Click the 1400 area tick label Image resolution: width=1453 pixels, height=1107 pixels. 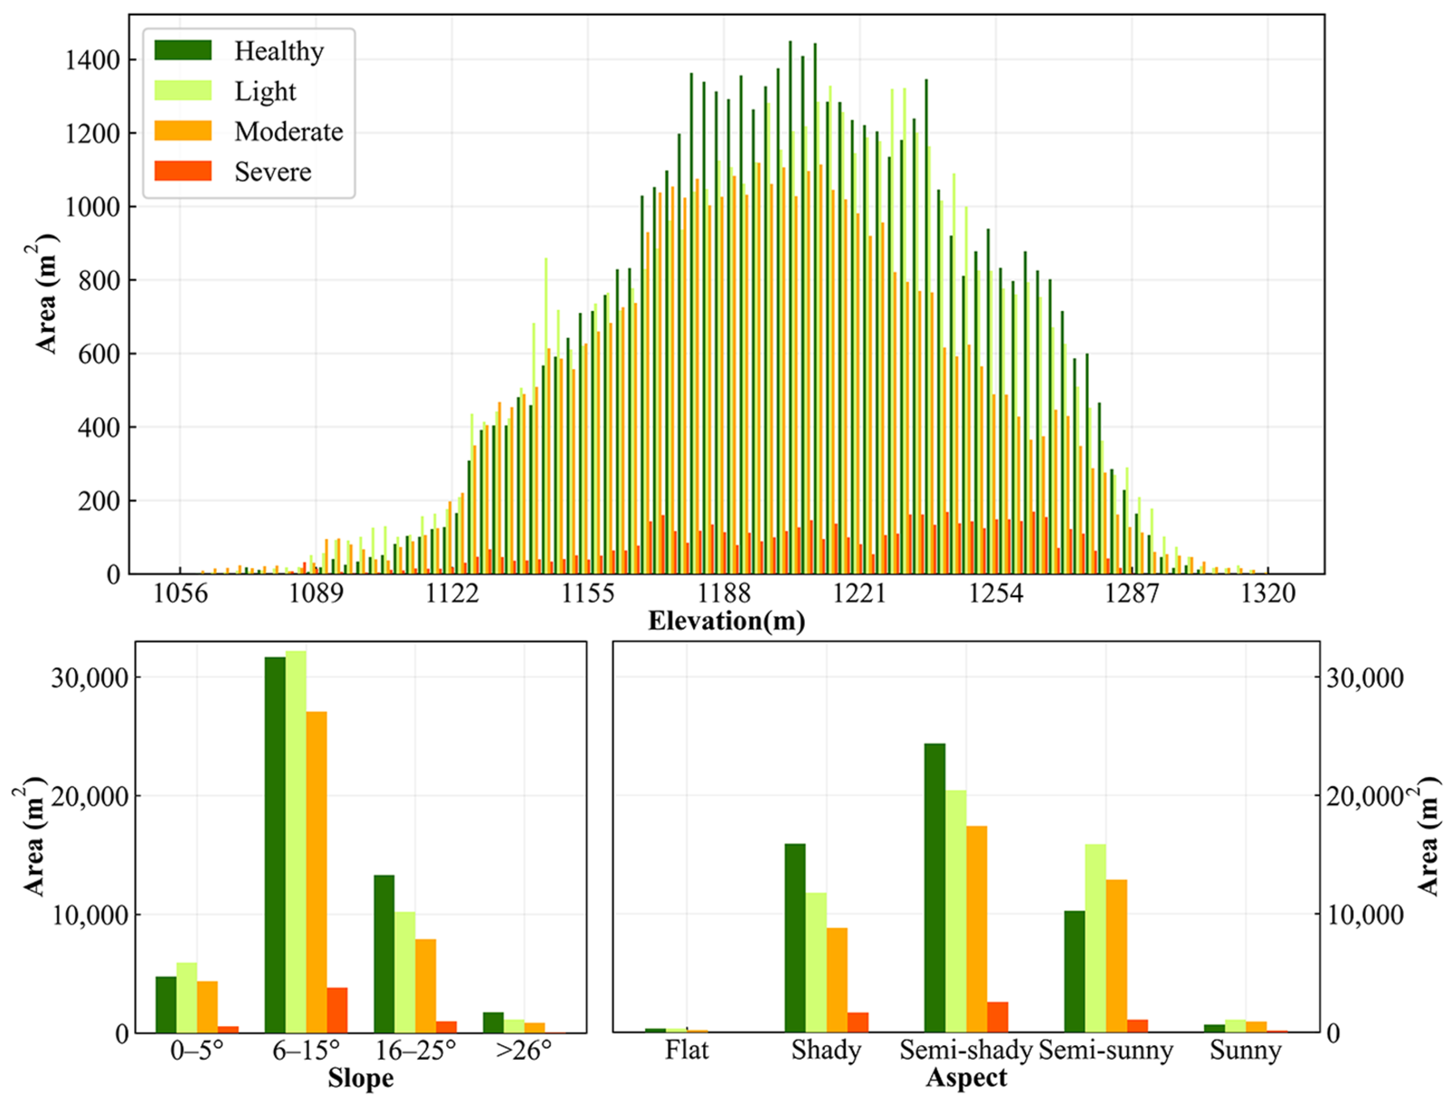93,61
